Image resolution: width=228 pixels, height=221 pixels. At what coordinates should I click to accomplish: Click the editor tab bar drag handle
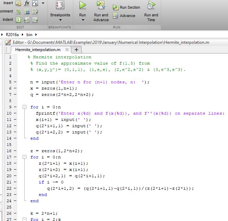point(6,50)
